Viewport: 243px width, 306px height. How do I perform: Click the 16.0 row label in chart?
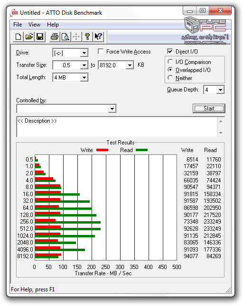coord(28,194)
